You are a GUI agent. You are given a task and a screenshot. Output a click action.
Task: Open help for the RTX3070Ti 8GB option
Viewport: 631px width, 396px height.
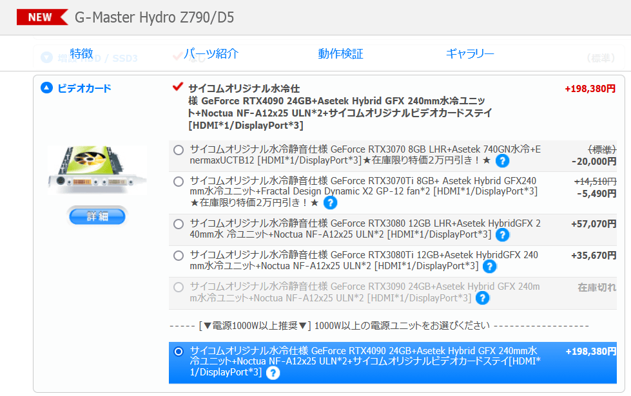330,203
